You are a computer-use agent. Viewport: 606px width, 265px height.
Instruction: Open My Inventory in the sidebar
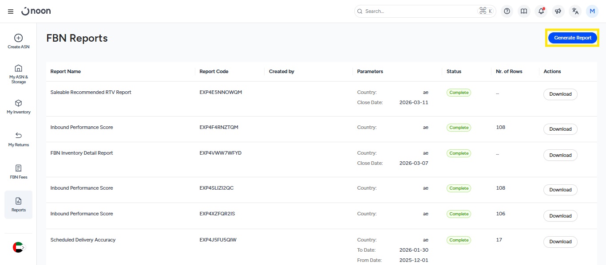click(x=19, y=107)
